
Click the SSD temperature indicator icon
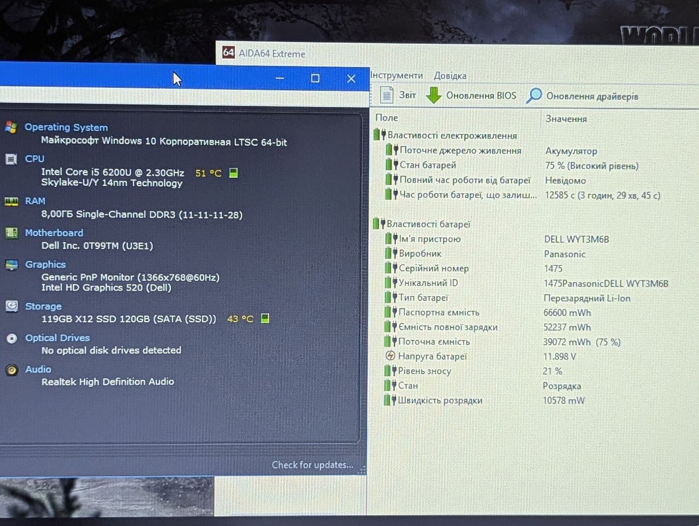point(265,318)
